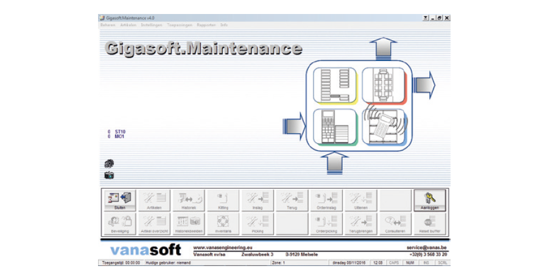Click the application icon in the title bar
548x280 pixels.
(x=102, y=18)
